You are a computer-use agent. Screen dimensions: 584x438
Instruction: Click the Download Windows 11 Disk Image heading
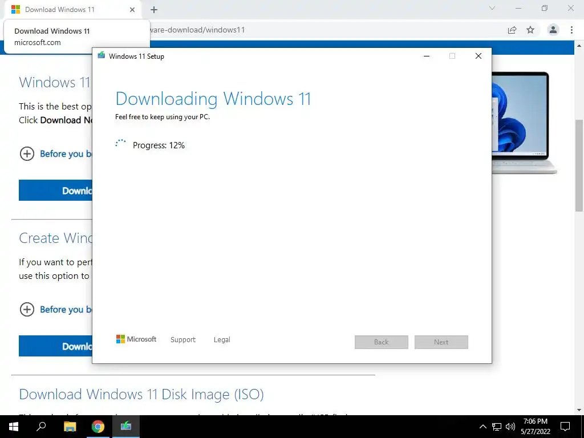[141, 394]
